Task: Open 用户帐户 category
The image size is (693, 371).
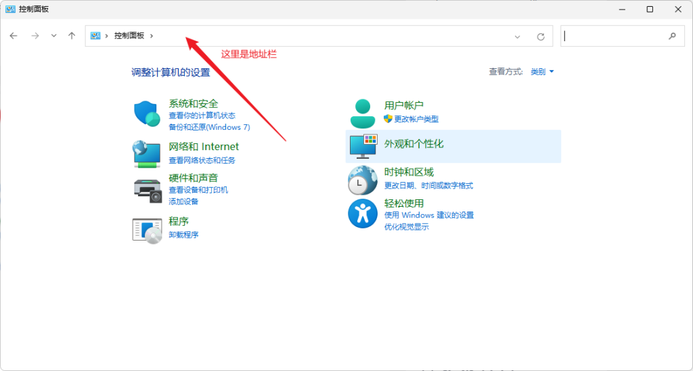Action: pos(404,105)
